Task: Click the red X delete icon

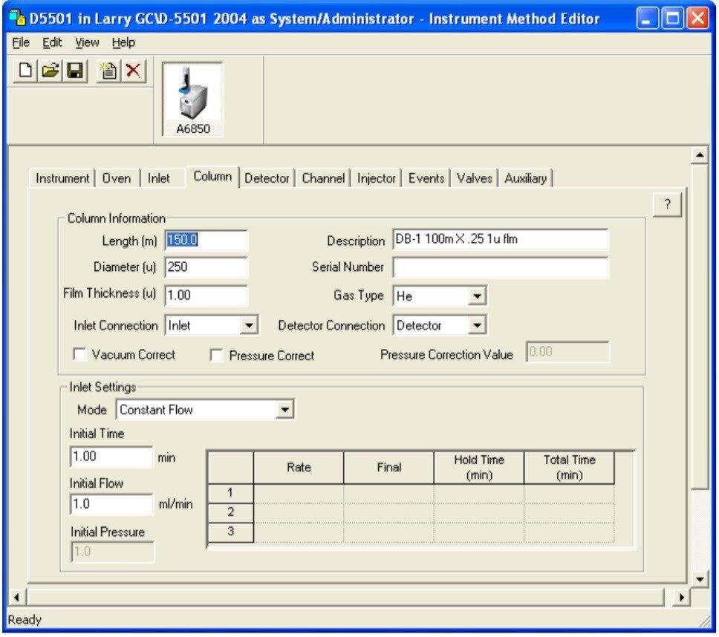Action: (134, 71)
